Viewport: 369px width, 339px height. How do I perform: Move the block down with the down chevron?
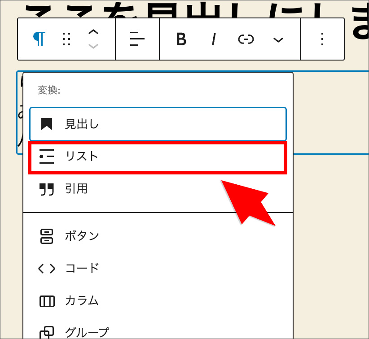(x=93, y=47)
